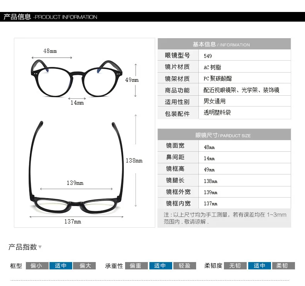Click the 14mm bridge diagram label
Screen dimensions: 305x286
click(x=77, y=102)
